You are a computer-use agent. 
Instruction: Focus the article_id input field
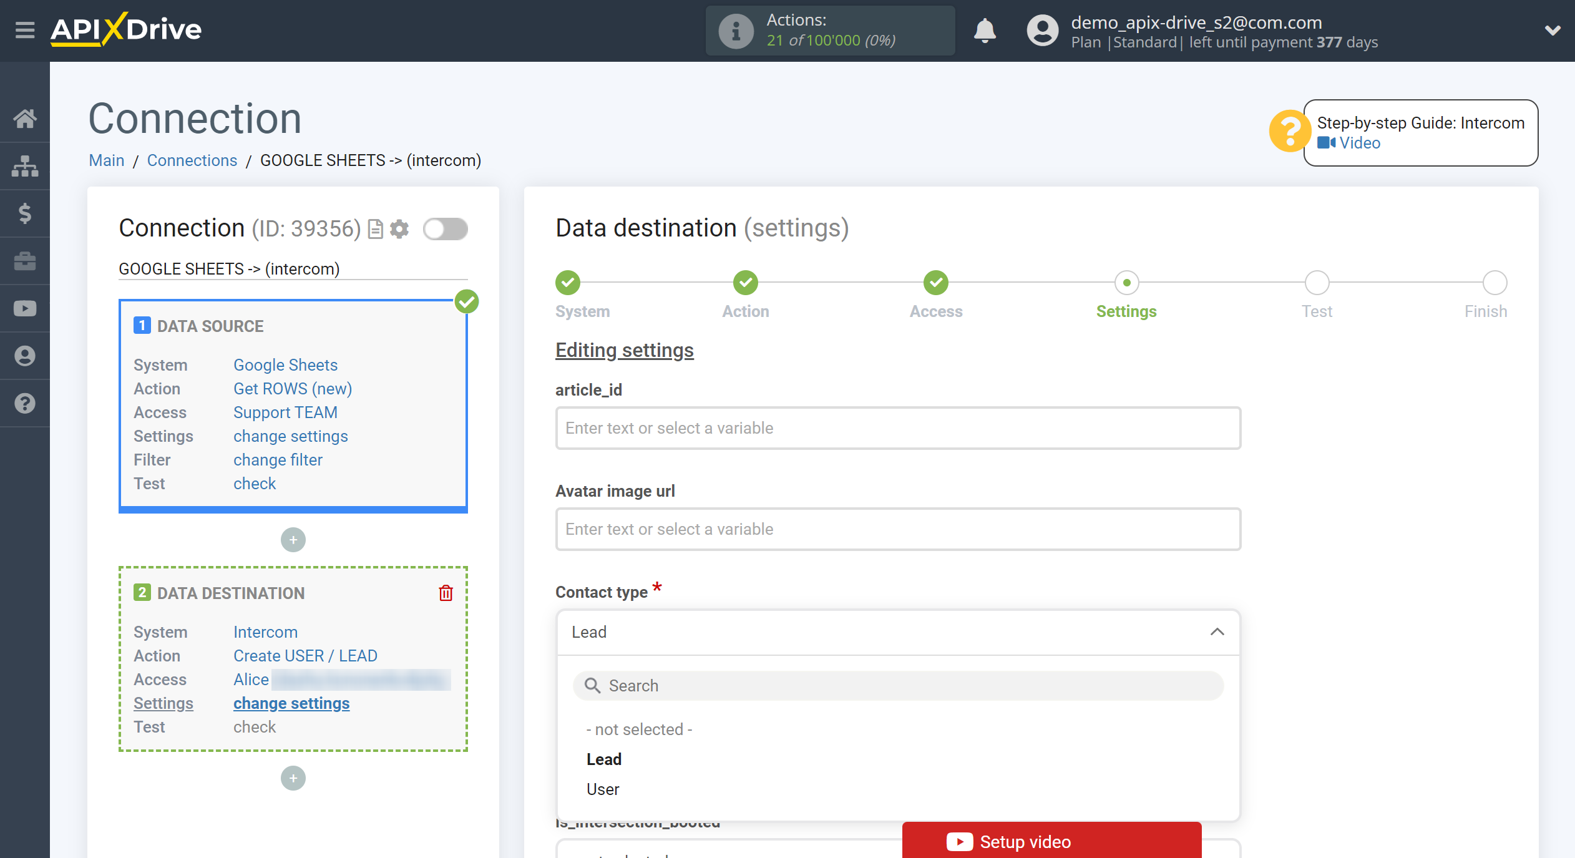(x=898, y=428)
